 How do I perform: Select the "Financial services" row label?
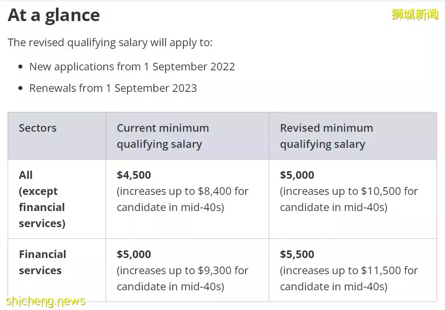click(42, 262)
